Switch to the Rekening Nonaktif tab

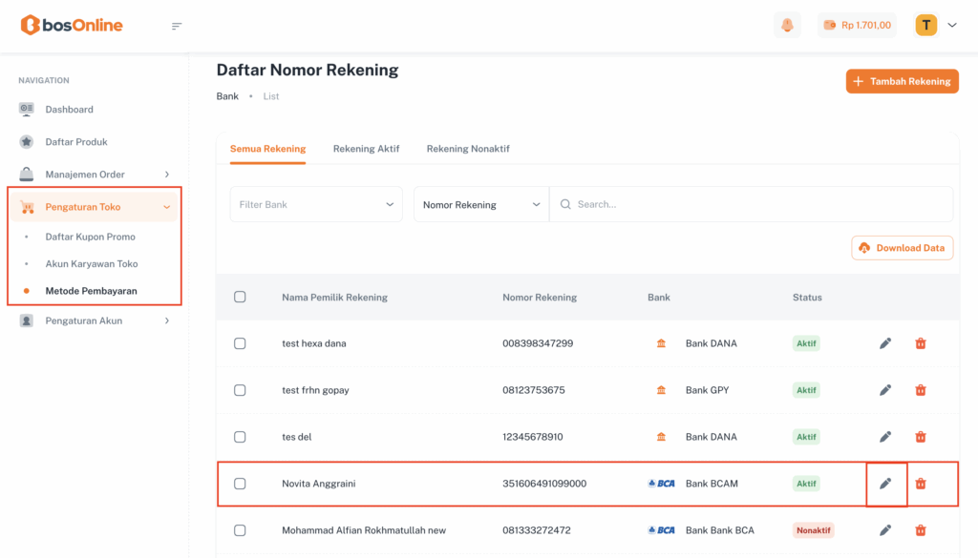pos(468,149)
